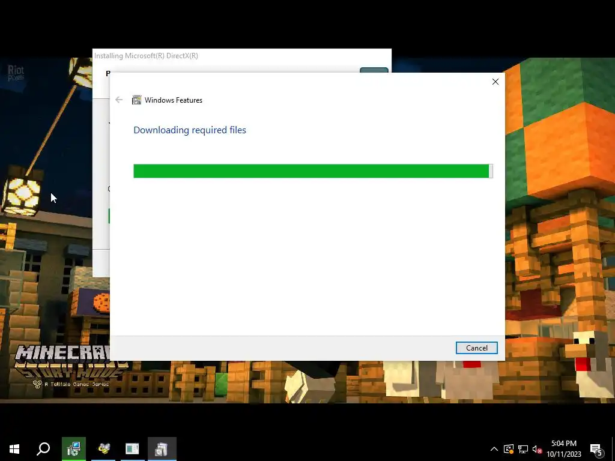
Task: Open the notification center with 5 alerts
Action: [x=596, y=449]
